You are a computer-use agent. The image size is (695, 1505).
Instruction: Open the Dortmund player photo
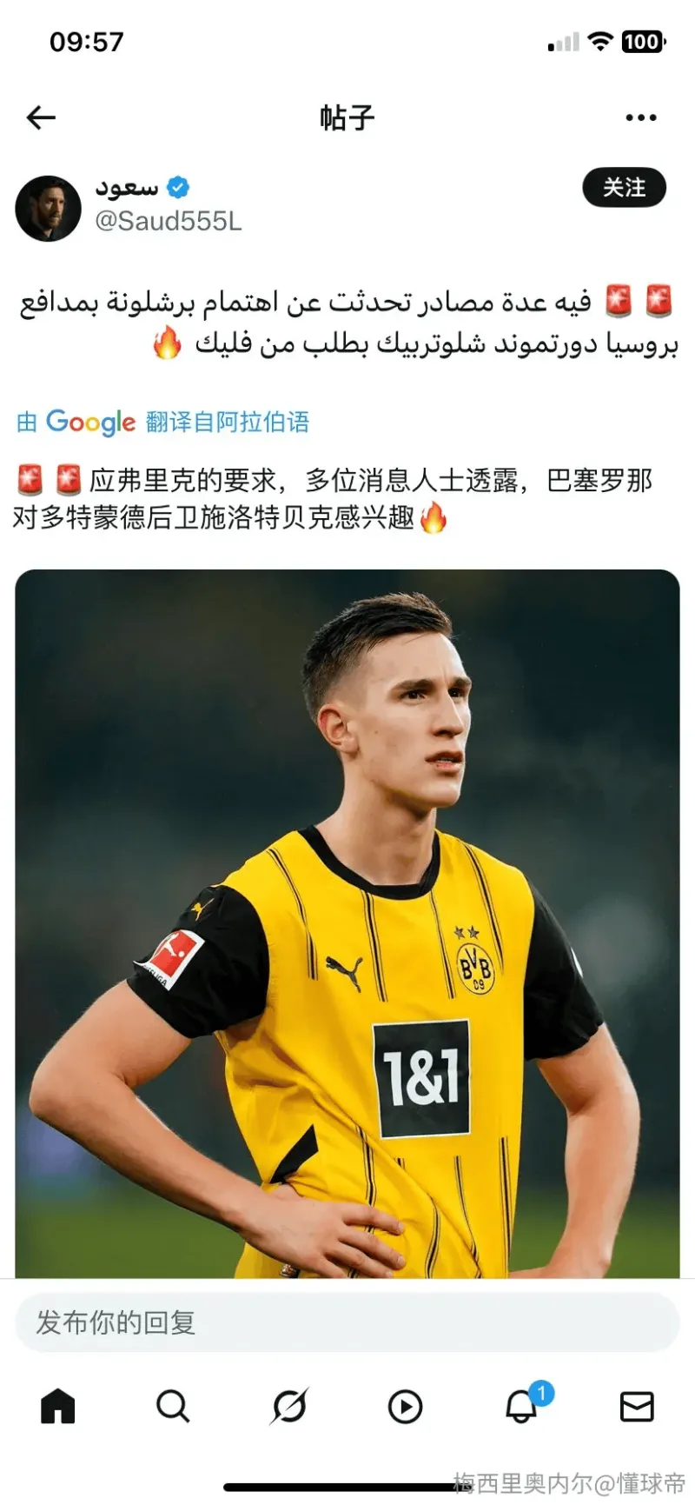(x=347, y=923)
